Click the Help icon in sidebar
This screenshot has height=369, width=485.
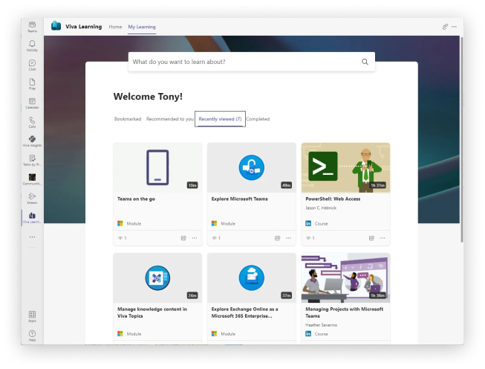coord(32,335)
